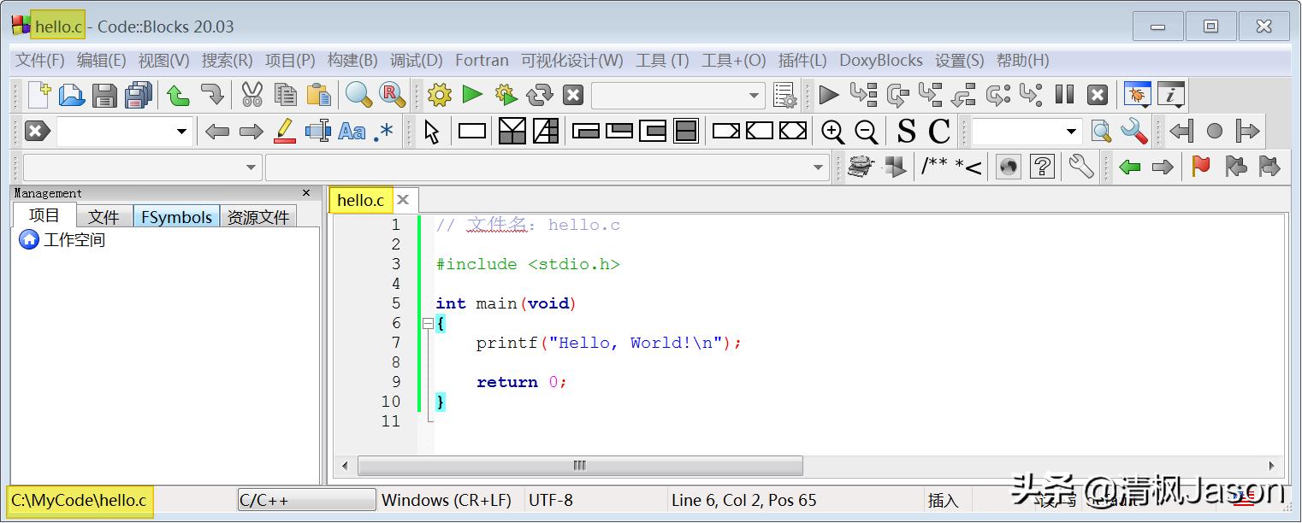Viewport: 1302px width, 523px height.
Task: Run the program using the green Run icon
Action: 473,95
